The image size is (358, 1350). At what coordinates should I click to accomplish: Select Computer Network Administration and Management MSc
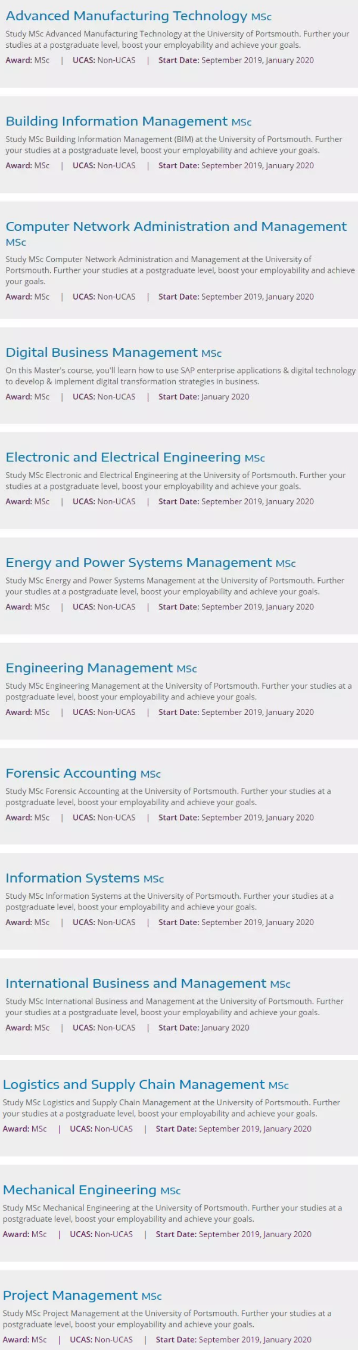point(176,227)
